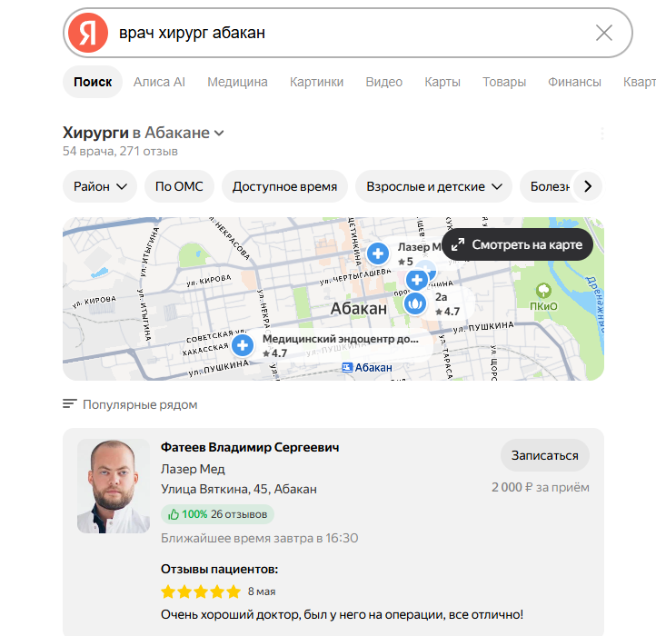656x636 pixels.
Task: Open the Район filter dropdown
Action: 100,186
